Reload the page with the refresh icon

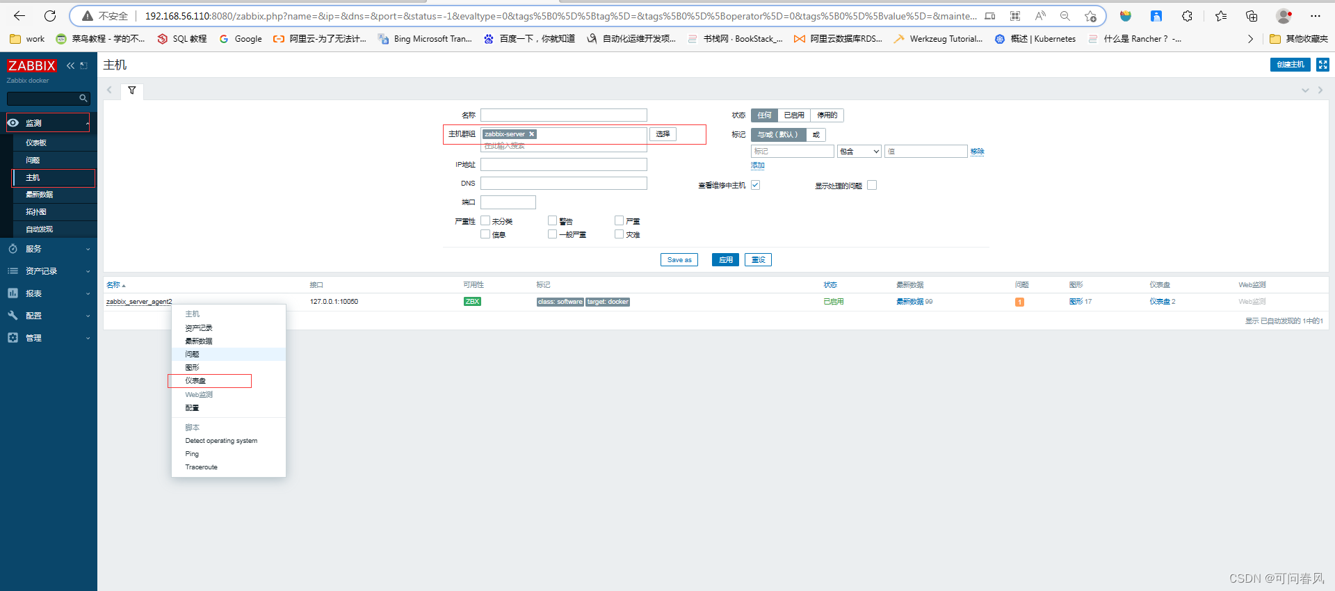point(50,15)
